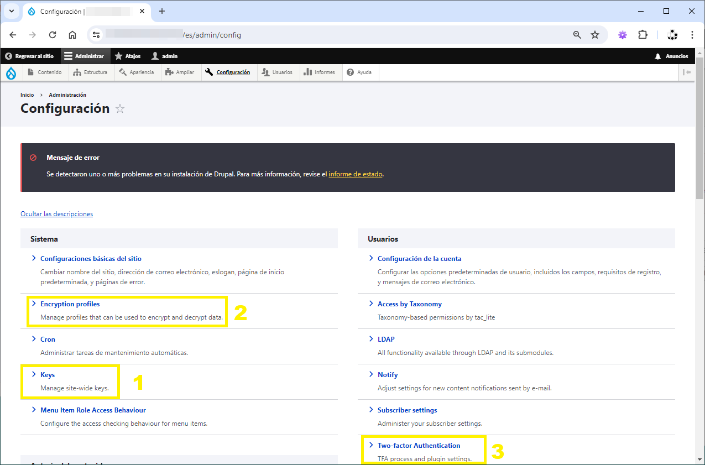
Task: Click Ocultar las descripciones
Action: (56, 213)
